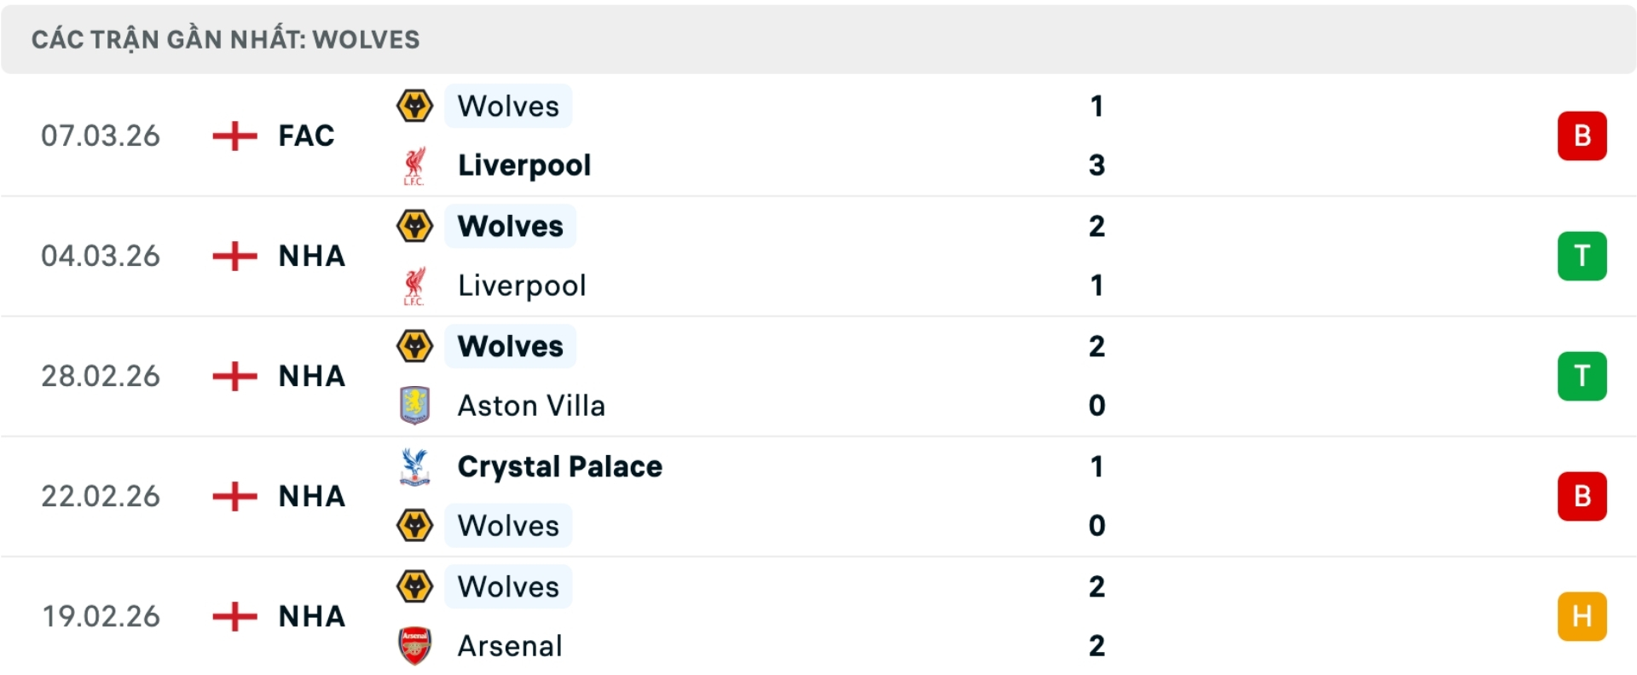
Task: Click the highlighted Wolves name in the 28.02.26 match
Action: pyautogui.click(x=510, y=347)
